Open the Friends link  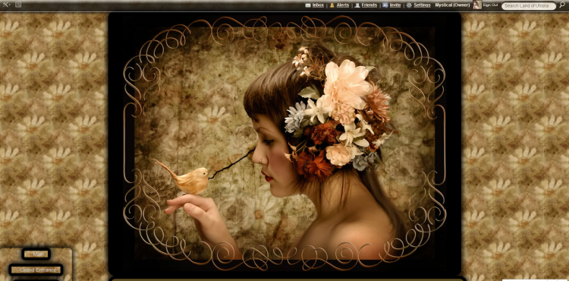pyautogui.click(x=369, y=5)
